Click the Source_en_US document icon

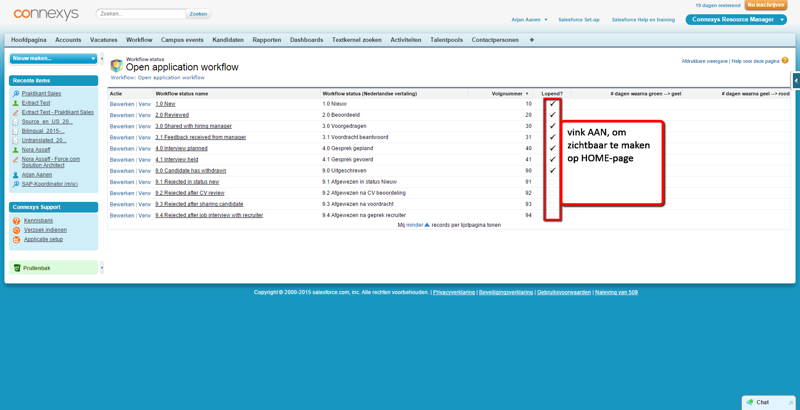(16, 122)
